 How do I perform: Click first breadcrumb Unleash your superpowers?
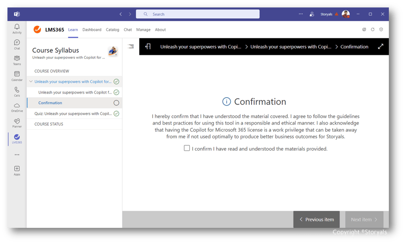click(x=201, y=47)
